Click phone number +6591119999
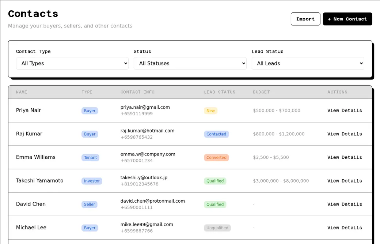The height and width of the screenshot is (244, 380). (x=137, y=114)
